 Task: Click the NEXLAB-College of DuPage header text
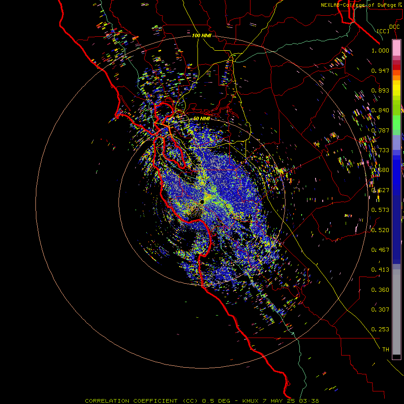coord(359,5)
